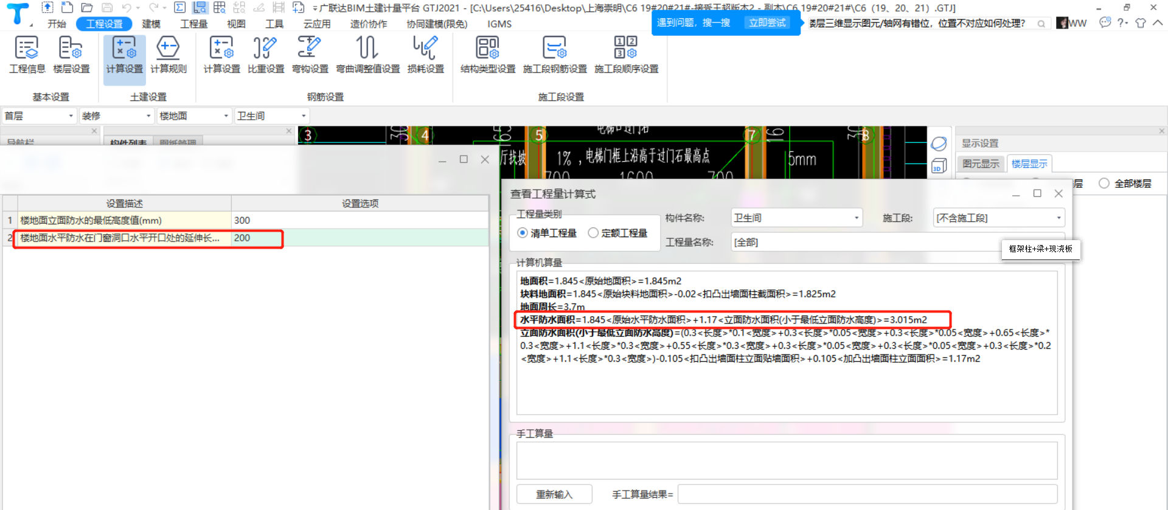Select 全部楼层 radio option
This screenshot has width=1168, height=510.
(x=1104, y=184)
